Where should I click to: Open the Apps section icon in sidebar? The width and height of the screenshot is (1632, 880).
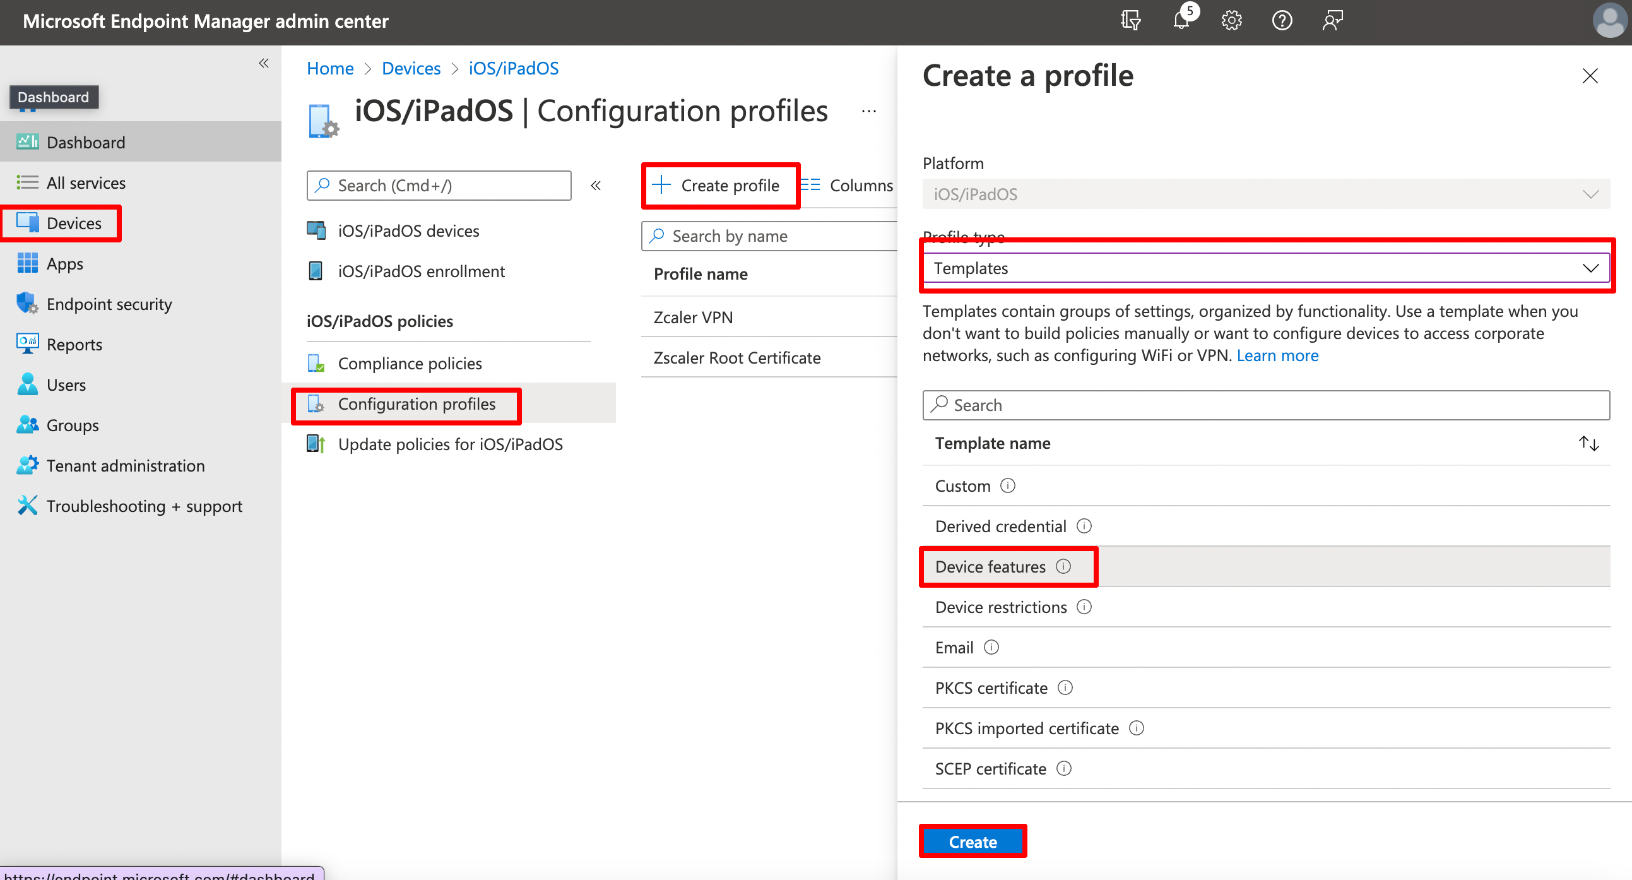28,263
